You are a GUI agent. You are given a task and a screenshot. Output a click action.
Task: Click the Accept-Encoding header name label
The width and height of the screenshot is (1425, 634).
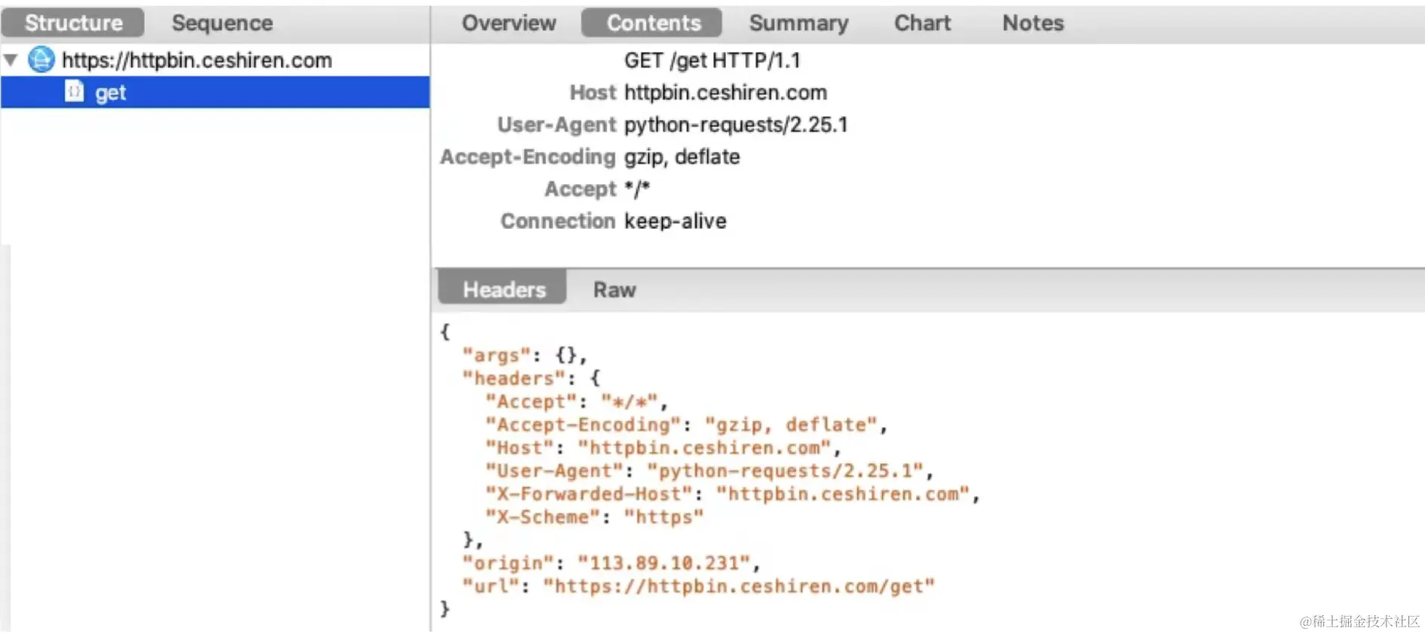tap(528, 157)
